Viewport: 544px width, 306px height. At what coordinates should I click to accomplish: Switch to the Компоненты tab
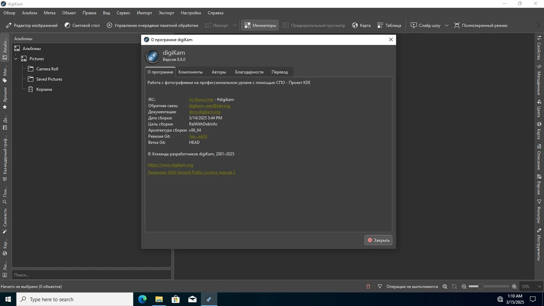[x=190, y=72]
